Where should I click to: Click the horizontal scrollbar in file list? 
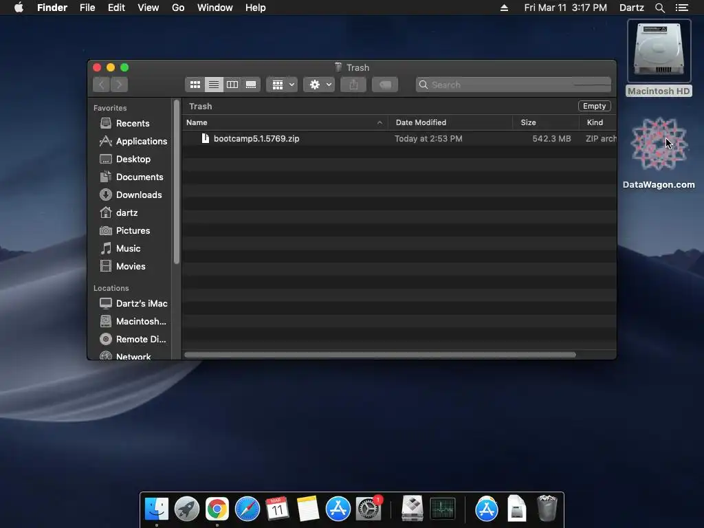[x=379, y=355]
